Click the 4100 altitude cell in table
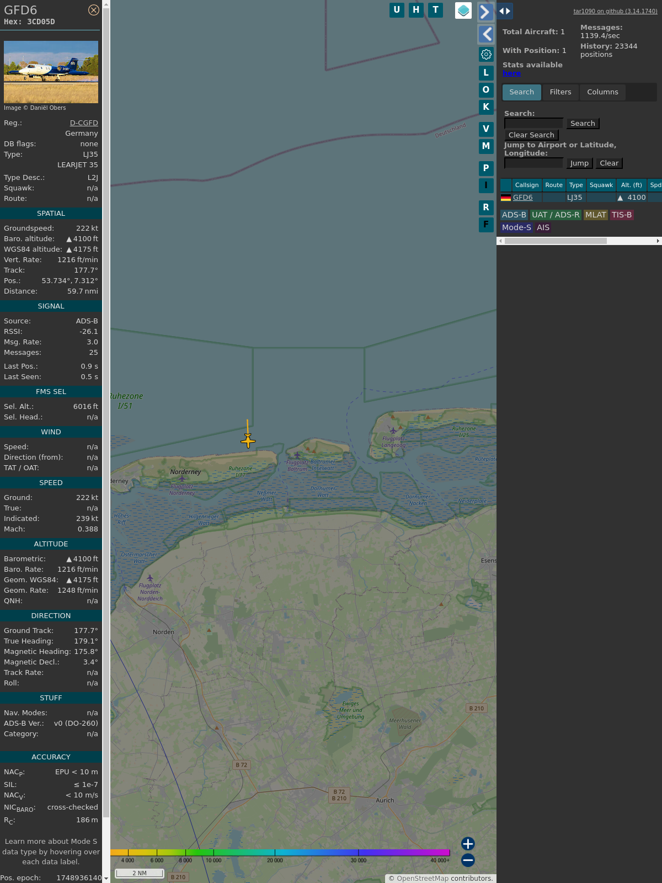The image size is (662, 883). click(x=632, y=198)
